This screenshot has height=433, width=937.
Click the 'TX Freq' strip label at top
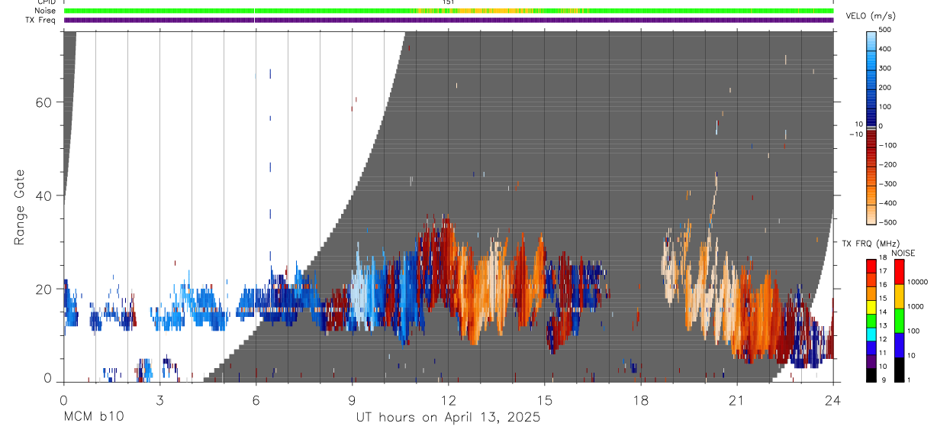41,20
